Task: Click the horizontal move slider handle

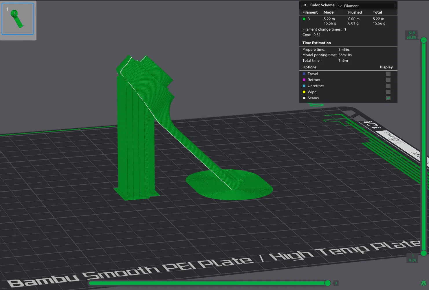Action: (x=328, y=283)
